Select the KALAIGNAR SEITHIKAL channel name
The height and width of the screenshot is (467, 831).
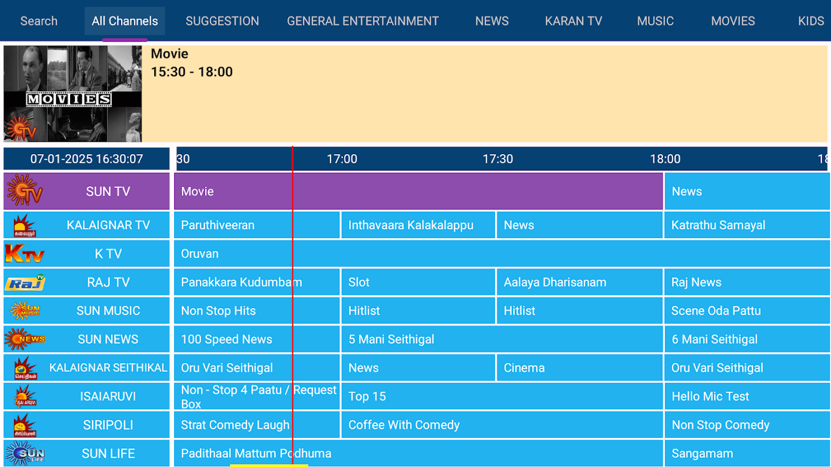(108, 368)
